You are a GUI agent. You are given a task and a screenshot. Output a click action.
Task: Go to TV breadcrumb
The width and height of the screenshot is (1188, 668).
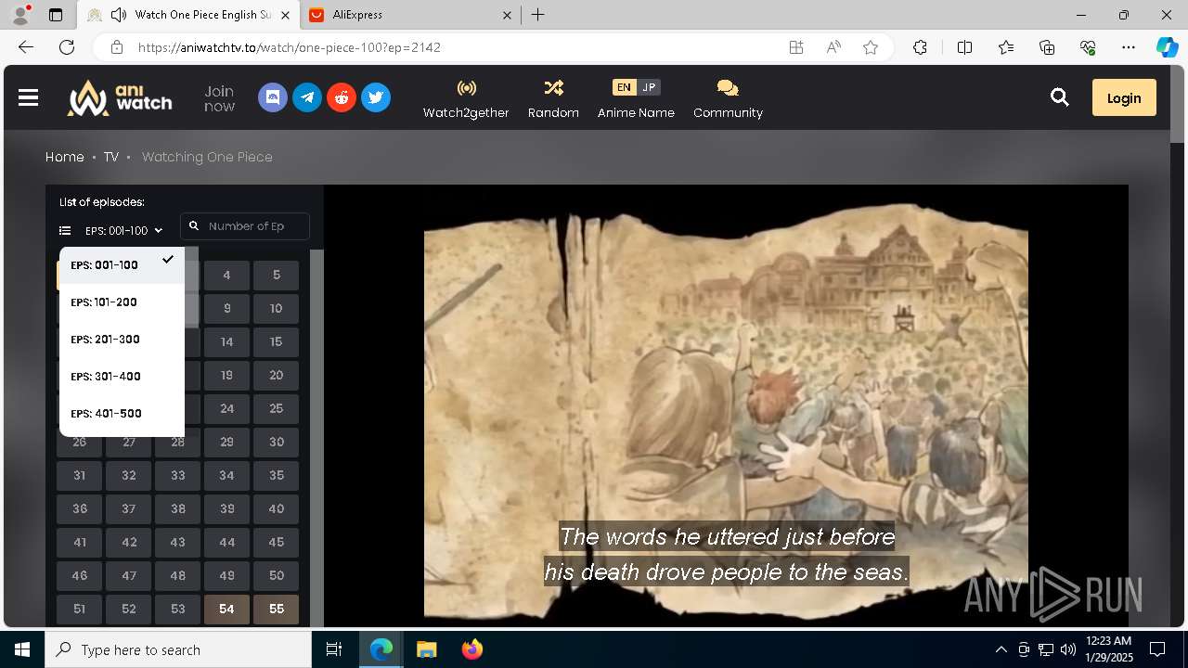[111, 157]
